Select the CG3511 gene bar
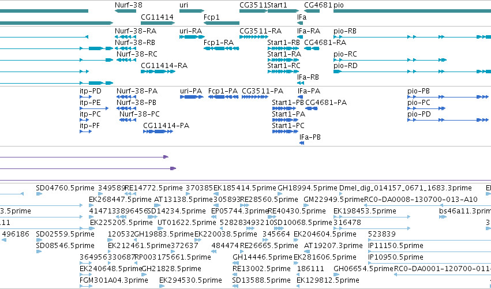Viewport: 491px width, 289px height. [254, 11]
